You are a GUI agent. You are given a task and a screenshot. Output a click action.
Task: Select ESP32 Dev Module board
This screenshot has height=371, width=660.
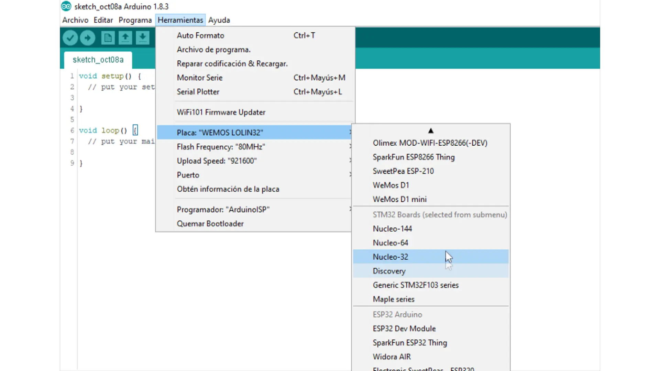(431, 329)
